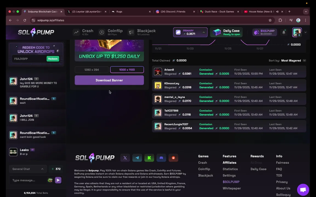316x197 pixels.
Task: Open browser extensions puzzle icon
Action: (x=280, y=20)
